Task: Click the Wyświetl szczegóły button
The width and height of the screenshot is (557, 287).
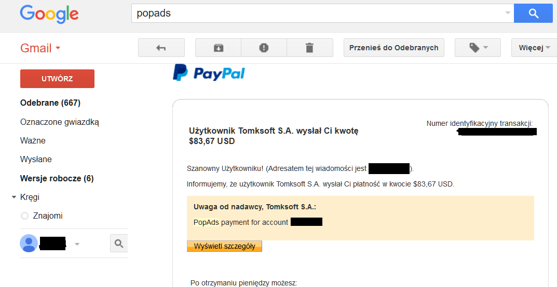Action: pyautogui.click(x=224, y=246)
